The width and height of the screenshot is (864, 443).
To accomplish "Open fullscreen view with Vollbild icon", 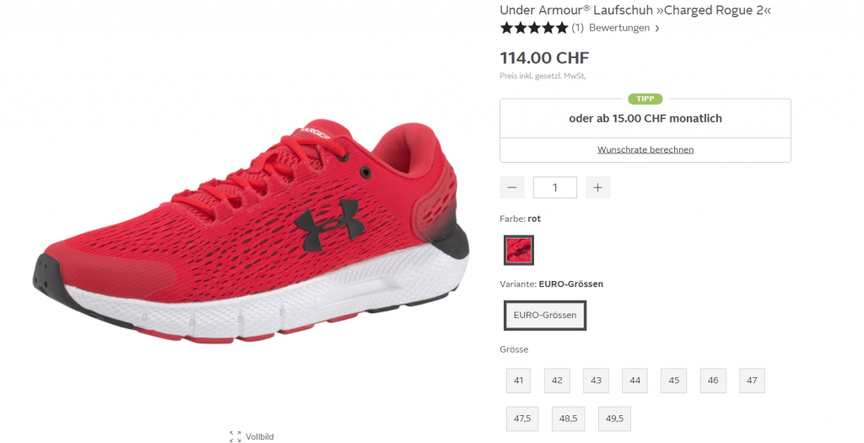I will pos(235,436).
